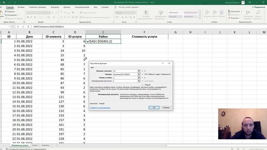
Task: Select column F header
Action: pyautogui.click(x=144, y=32)
